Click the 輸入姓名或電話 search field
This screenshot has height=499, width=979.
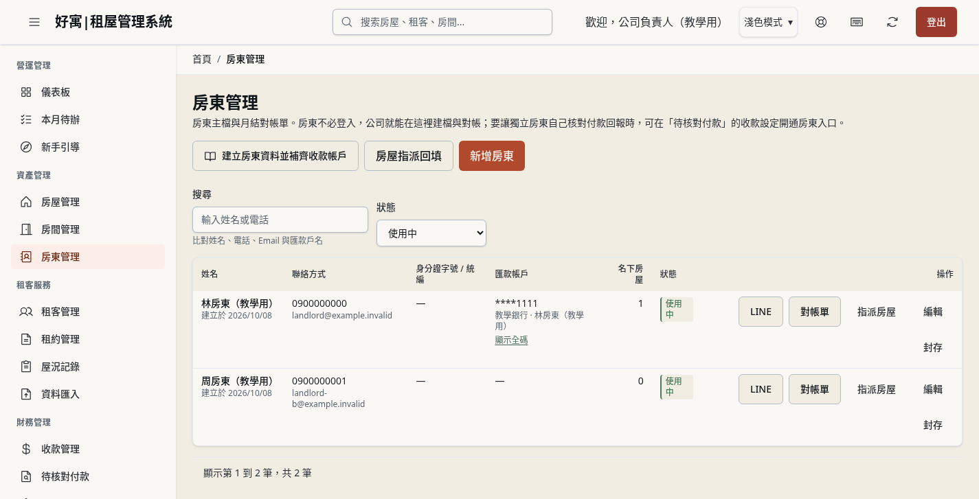tap(280, 220)
